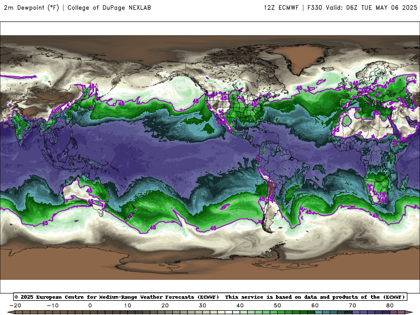Click the "50" colorbar scale label
The height and width of the screenshot is (315, 420).
tap(278, 306)
